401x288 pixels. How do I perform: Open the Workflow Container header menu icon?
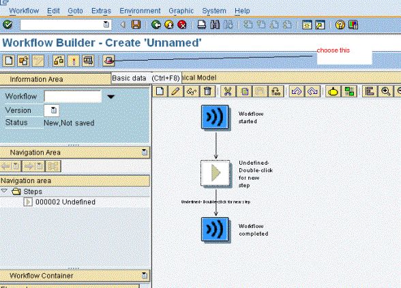[x=145, y=275]
